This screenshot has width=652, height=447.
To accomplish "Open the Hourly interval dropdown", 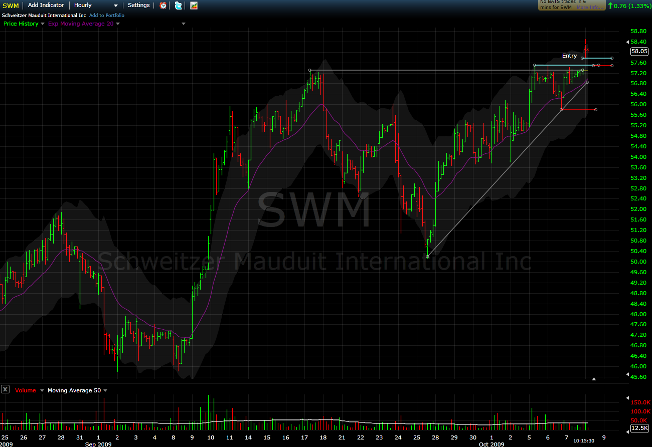I will click(x=96, y=5).
